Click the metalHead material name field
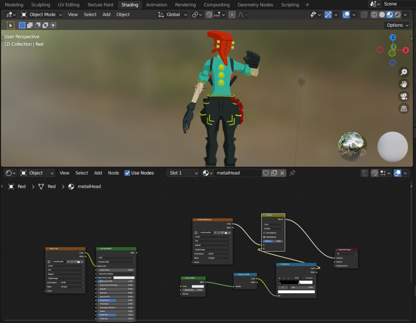The image size is (416, 323). click(238, 173)
